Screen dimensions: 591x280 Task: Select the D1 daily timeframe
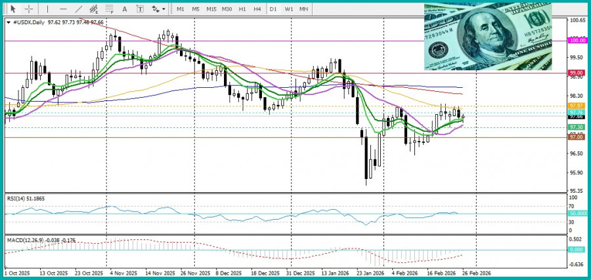click(x=273, y=9)
